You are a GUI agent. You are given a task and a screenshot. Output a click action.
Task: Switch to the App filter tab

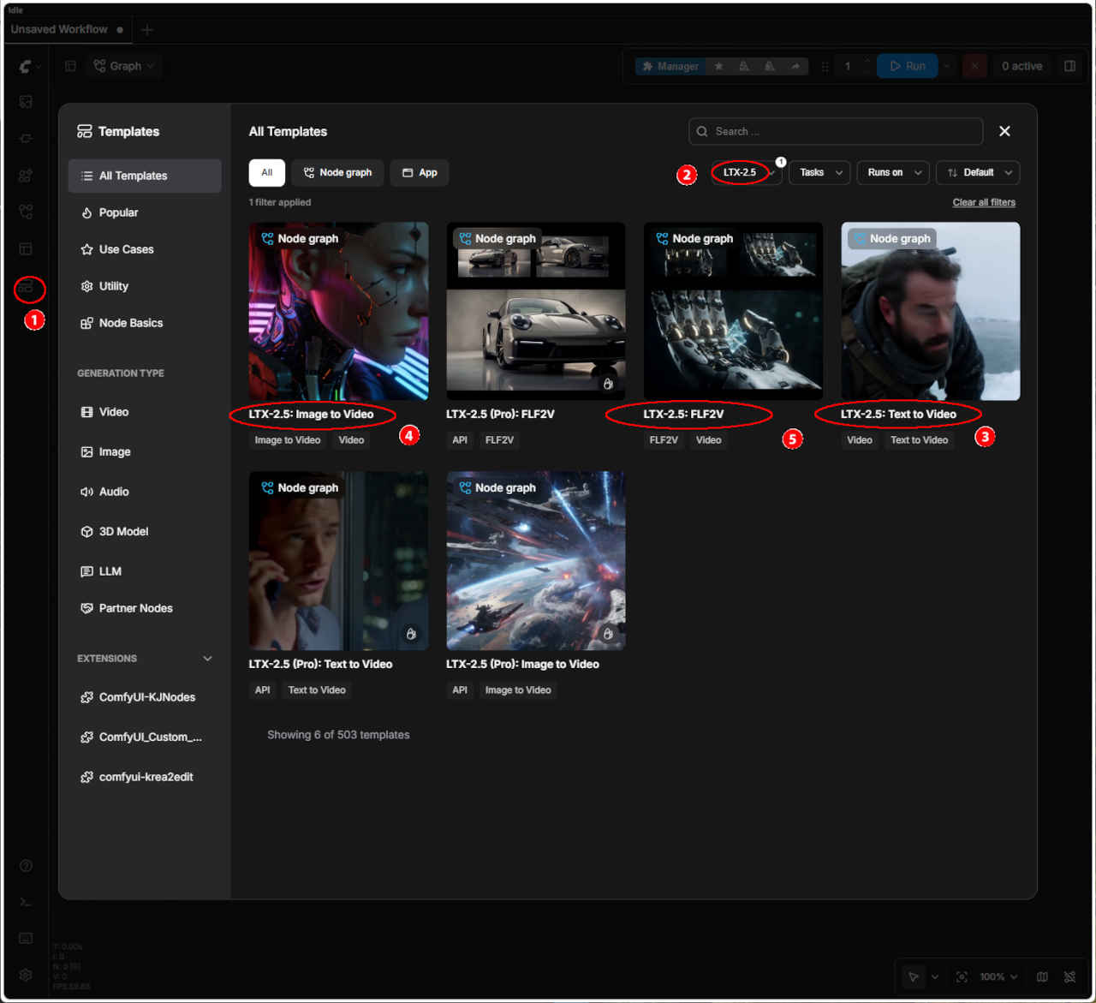(420, 172)
